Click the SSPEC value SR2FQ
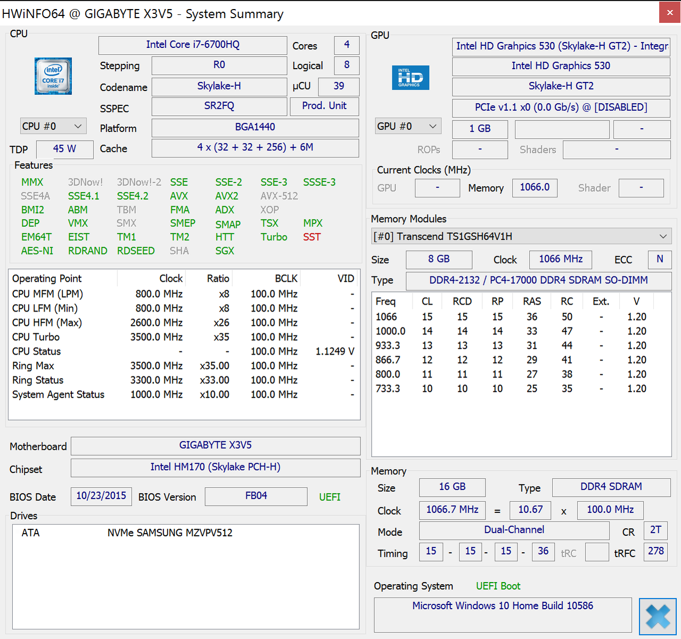 (x=219, y=106)
